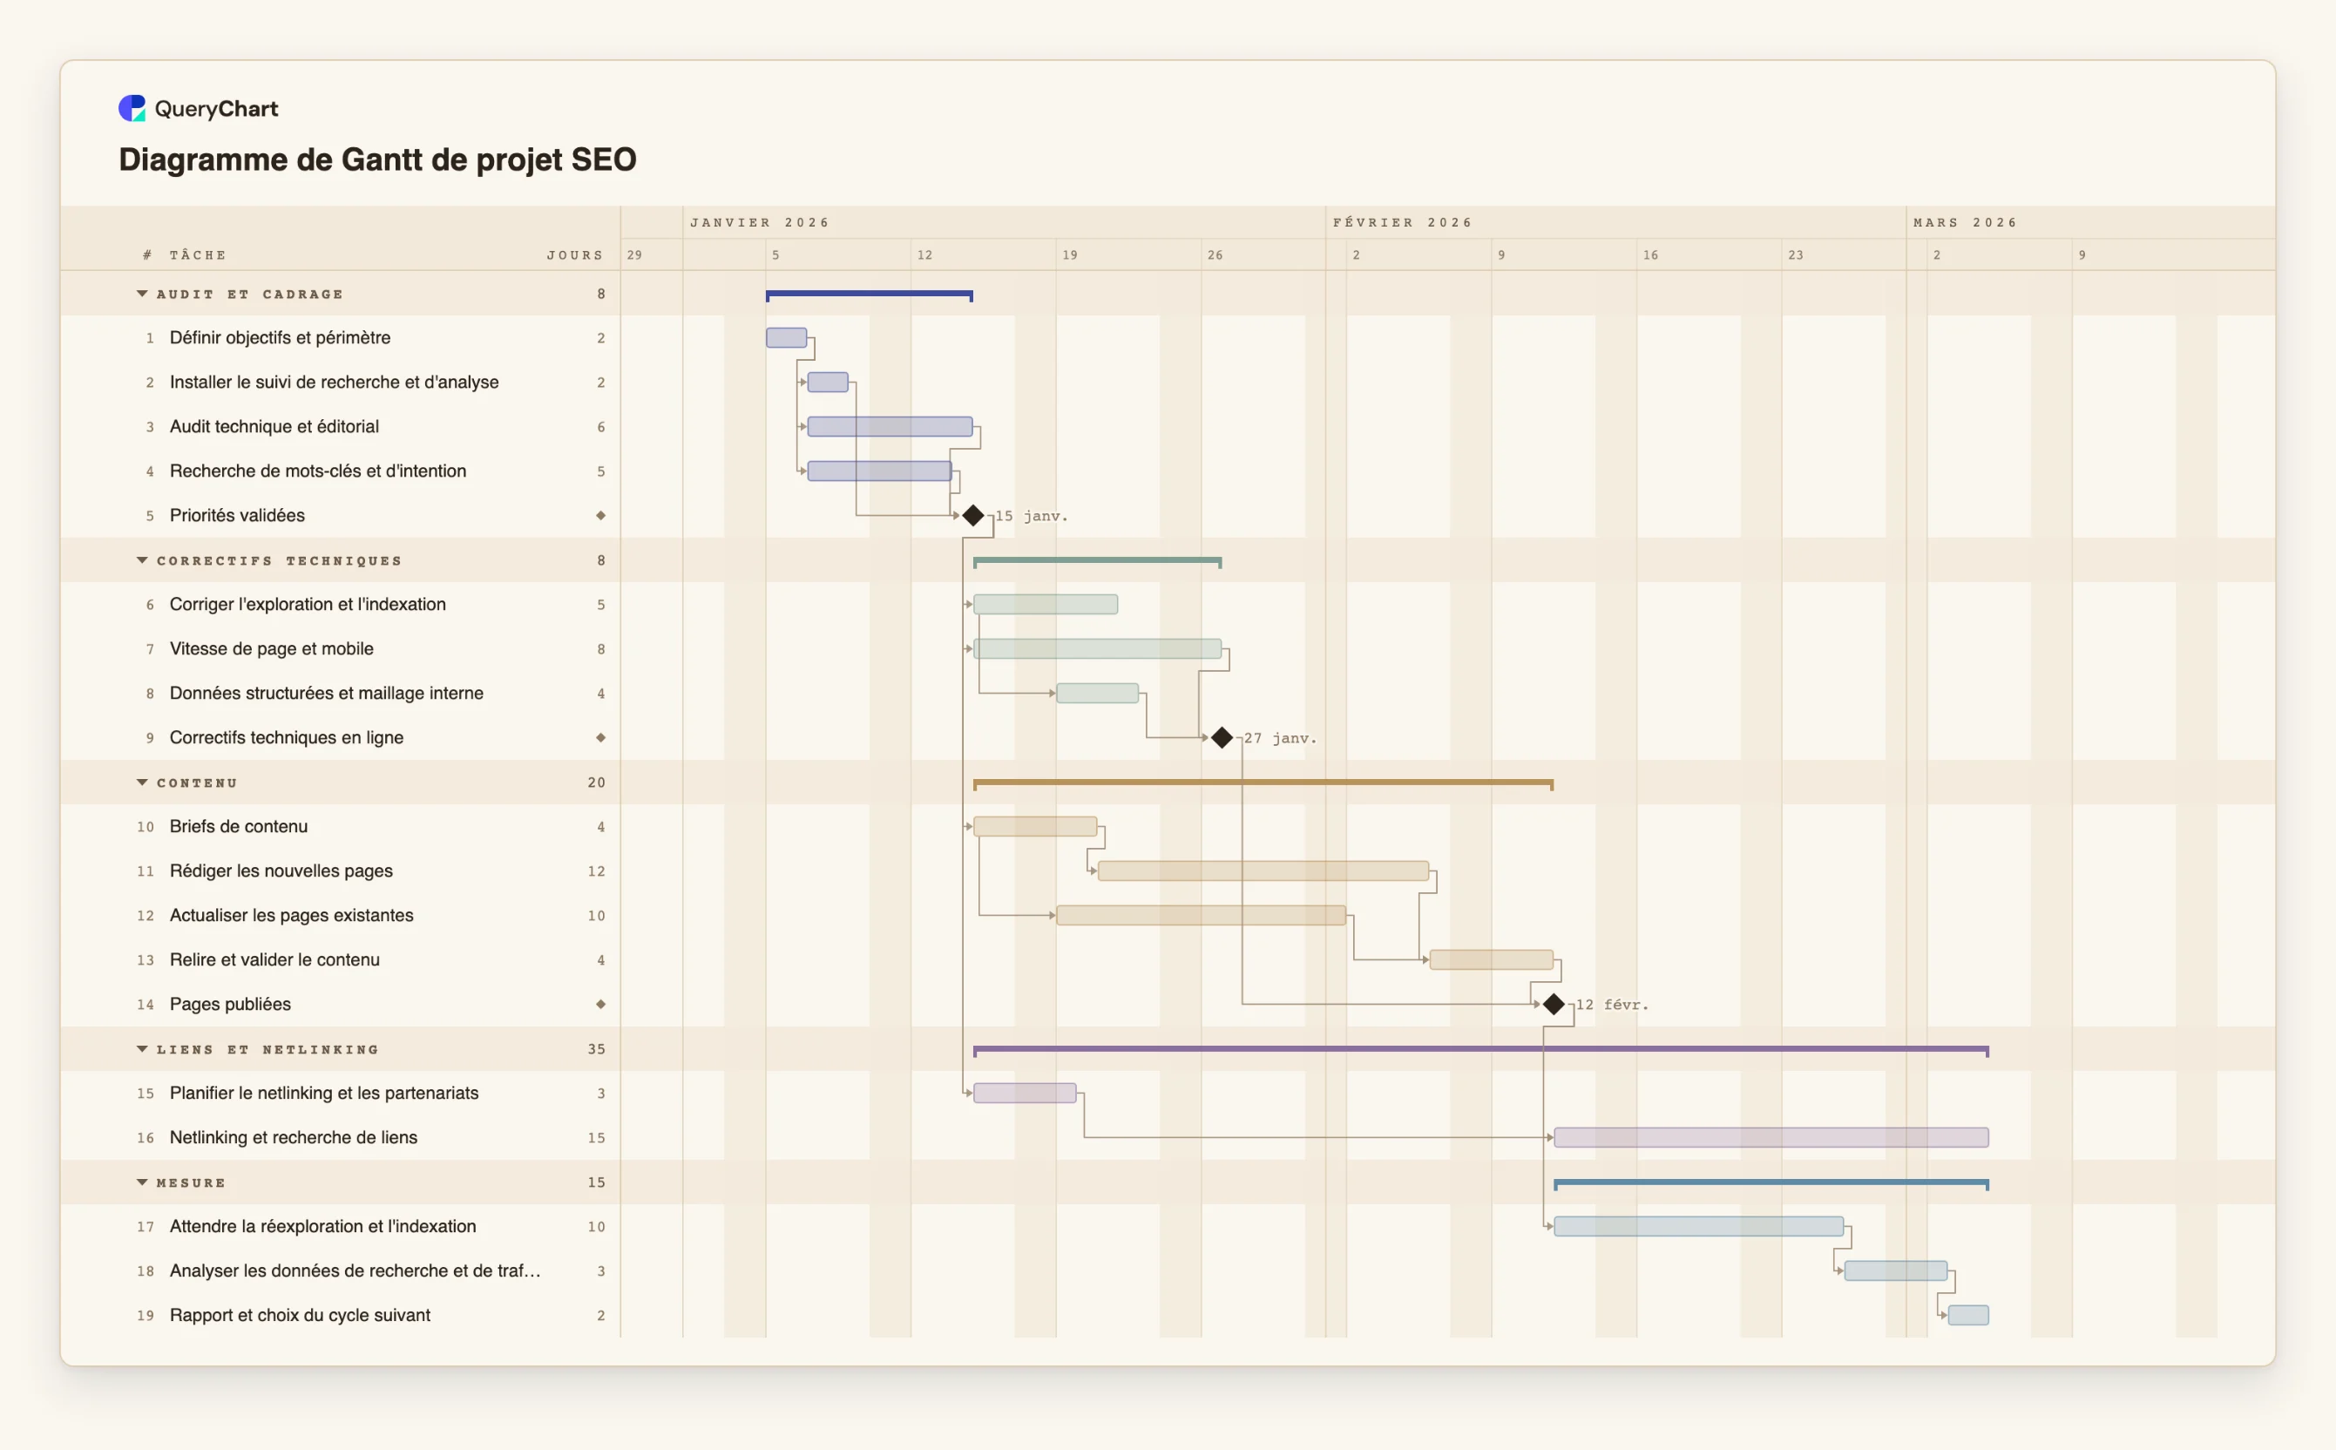Click the 12 févr. milestone diamond
This screenshot has width=2336, height=1450.
[x=1554, y=1004]
